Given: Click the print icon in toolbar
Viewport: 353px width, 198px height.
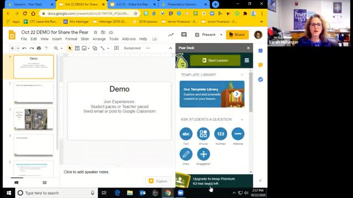Looking at the screenshot, I should (39, 48).
